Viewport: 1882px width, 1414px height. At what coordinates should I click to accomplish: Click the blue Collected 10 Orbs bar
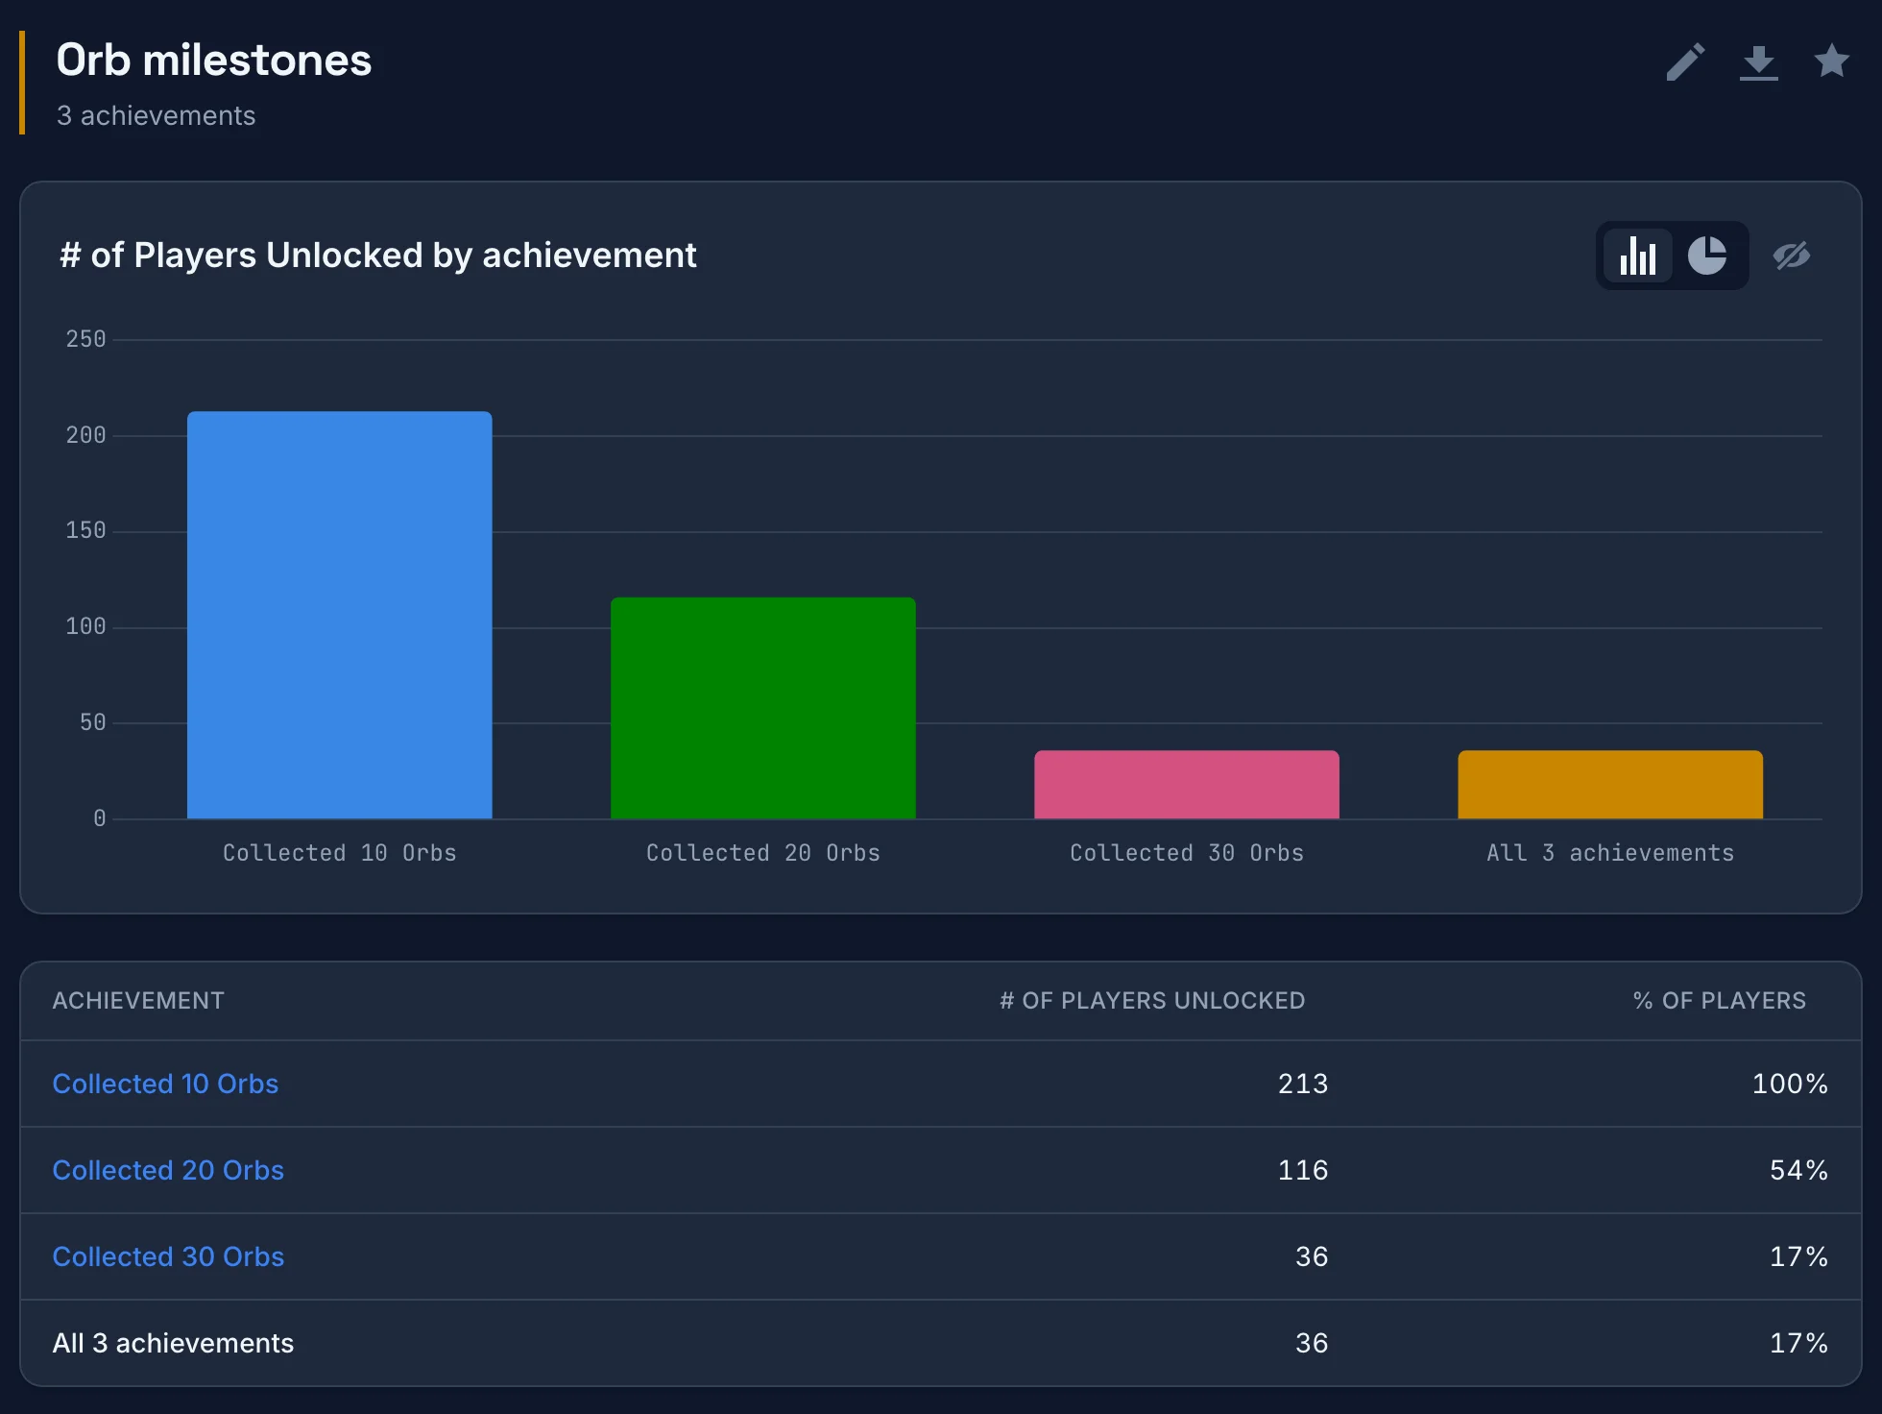[x=340, y=615]
